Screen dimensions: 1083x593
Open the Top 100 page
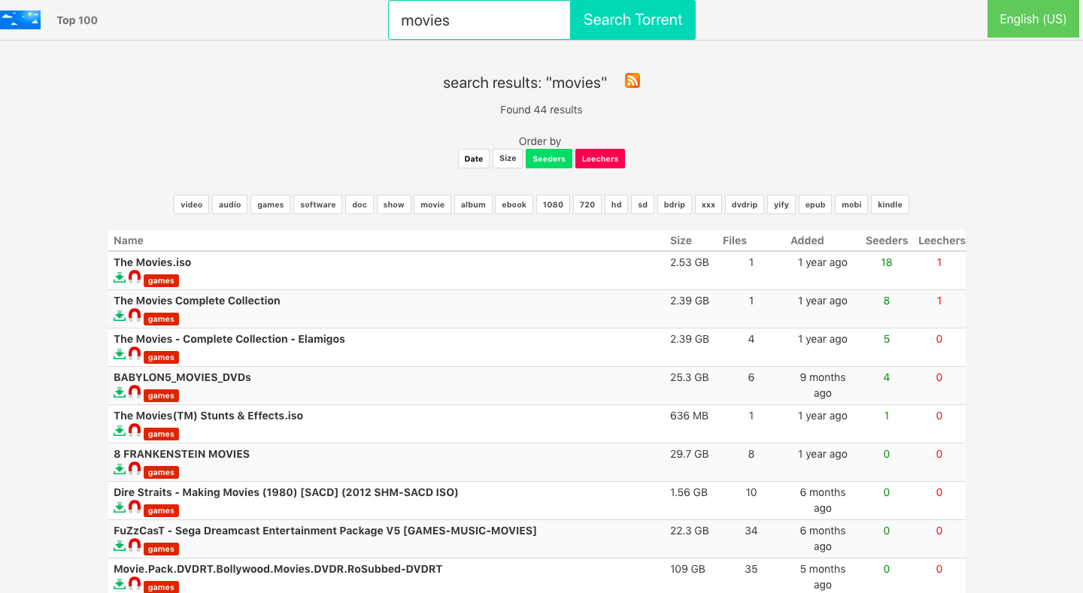point(77,20)
